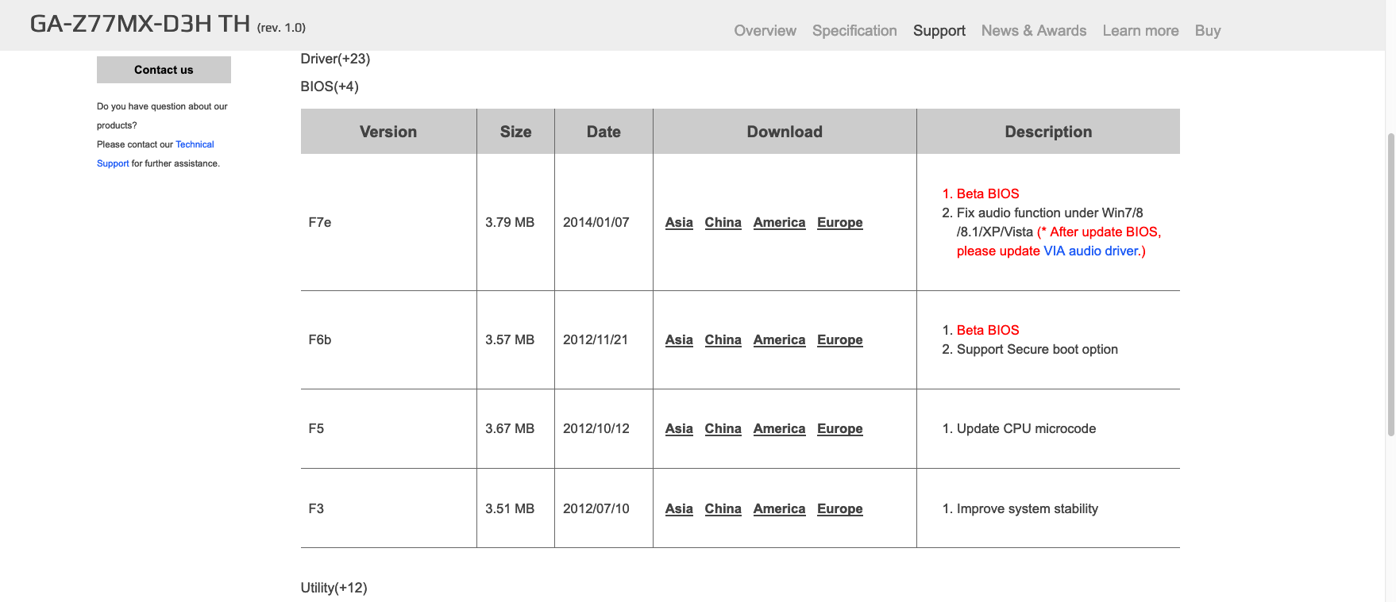Download F3 BIOS from Europe
This screenshot has height=602, width=1396.
839,509
